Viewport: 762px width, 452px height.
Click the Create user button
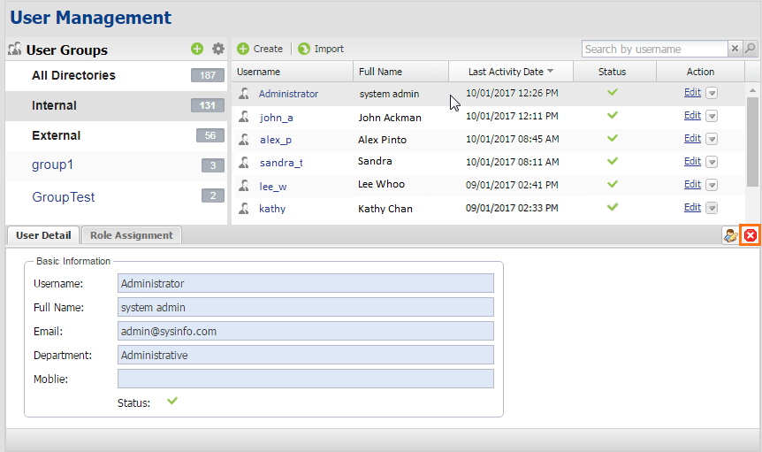[x=260, y=49]
